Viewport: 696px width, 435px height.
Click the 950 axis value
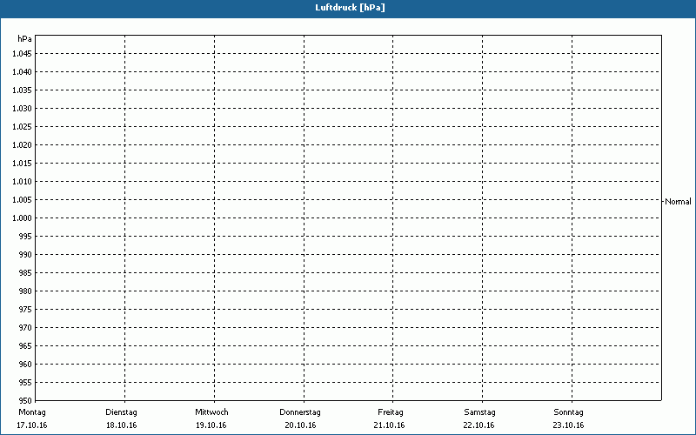coord(25,401)
